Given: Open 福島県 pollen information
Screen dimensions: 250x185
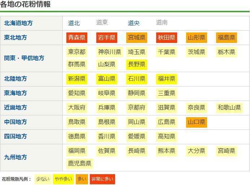Looking at the screenshot, I should tap(227, 38).
